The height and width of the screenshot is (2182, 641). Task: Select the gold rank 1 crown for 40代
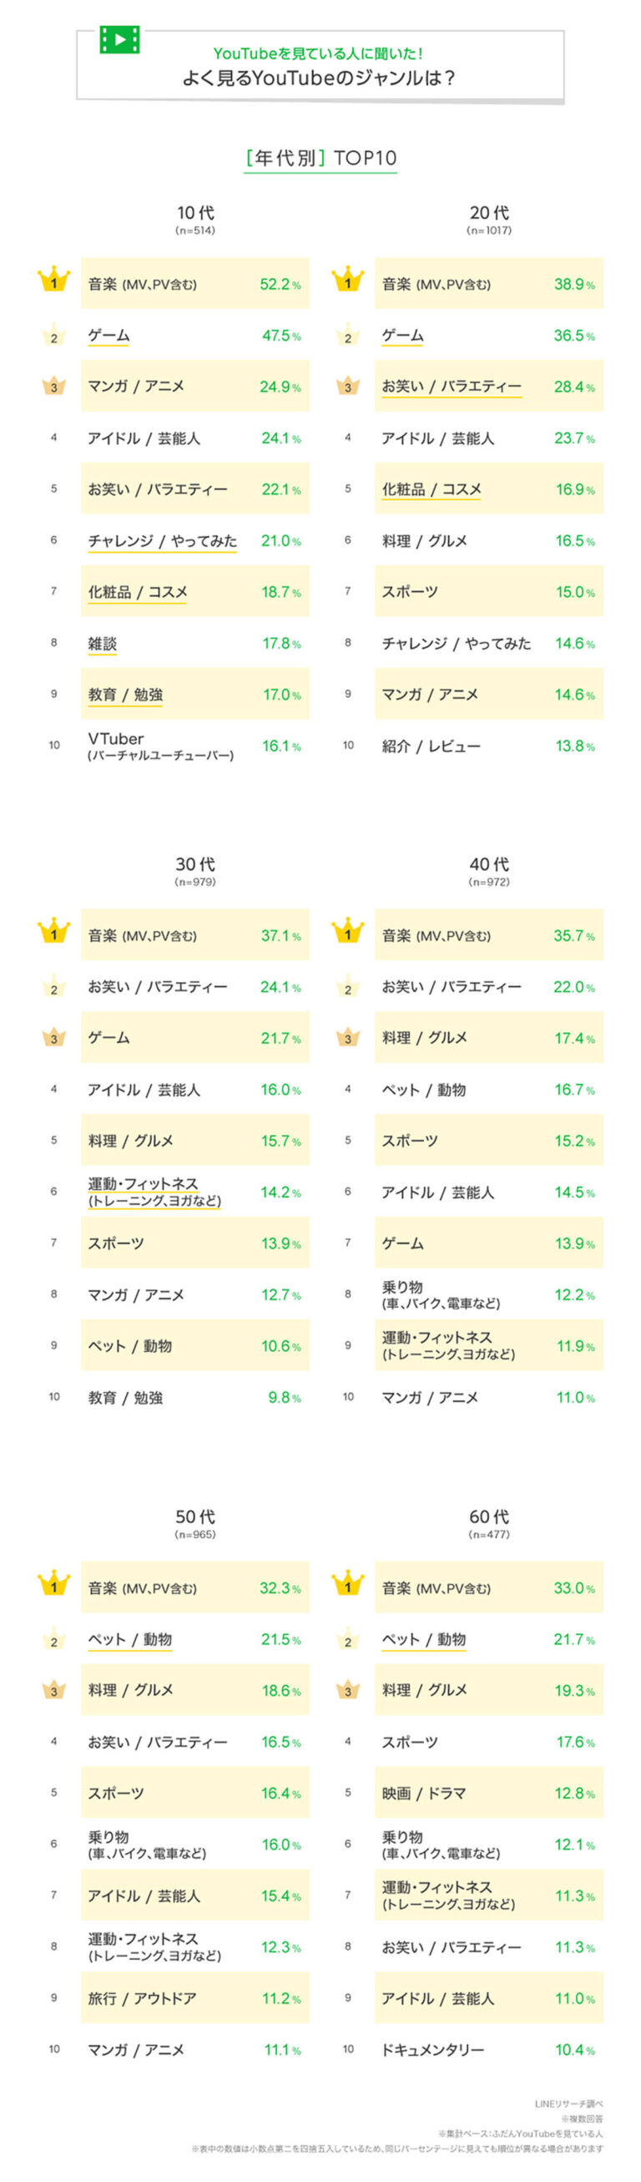click(x=348, y=933)
